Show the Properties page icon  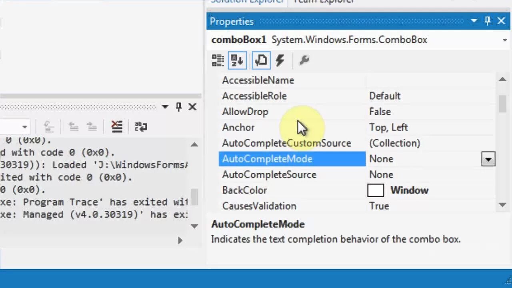click(261, 60)
